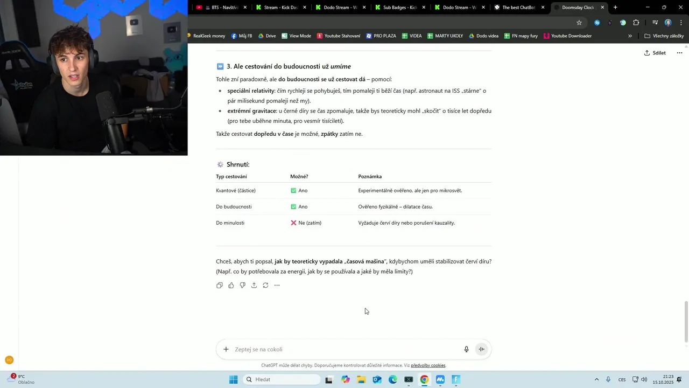Open Task View in the taskbar
This screenshot has width=689, height=388.
tap(329, 379)
